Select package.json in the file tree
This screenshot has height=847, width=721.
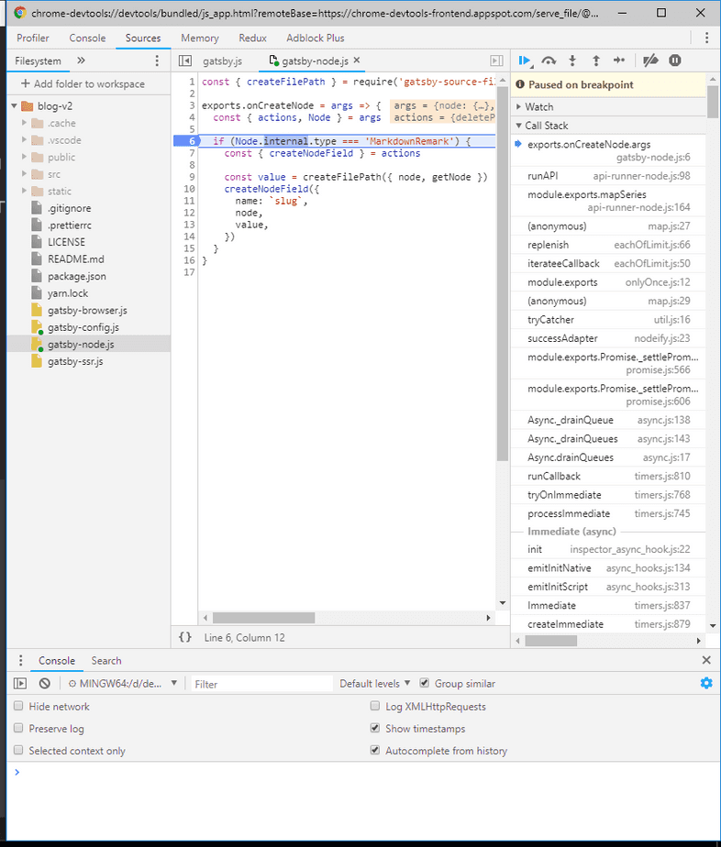pyautogui.click(x=76, y=276)
